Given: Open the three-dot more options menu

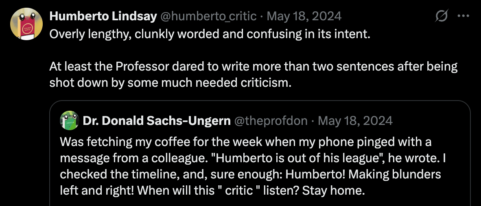Looking at the screenshot, I should click(463, 16).
